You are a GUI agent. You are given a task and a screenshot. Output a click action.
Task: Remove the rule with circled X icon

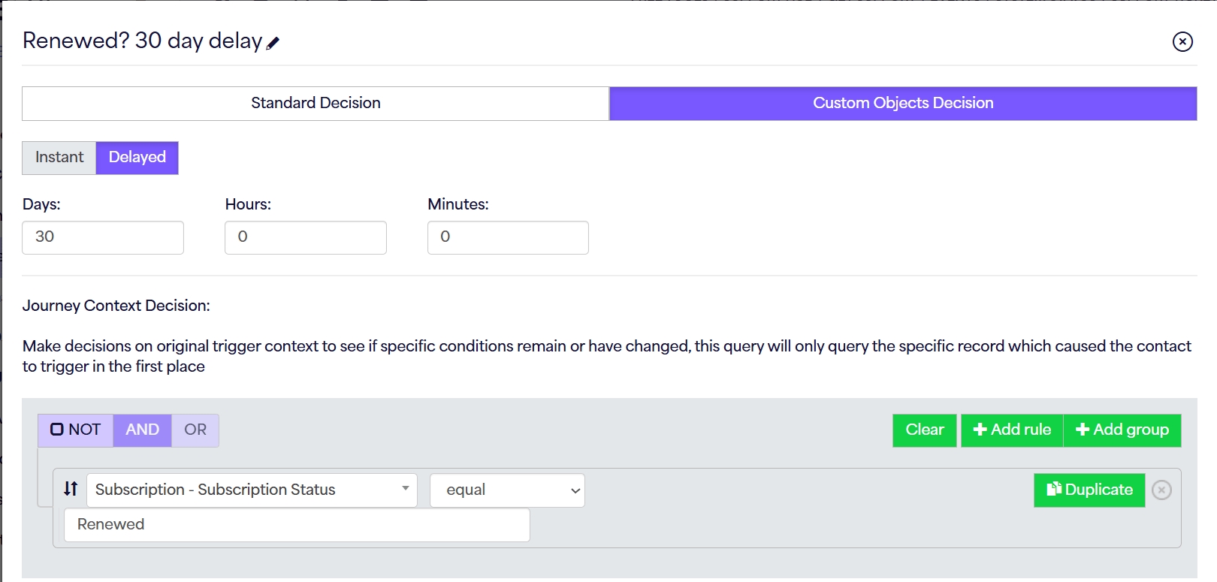[x=1161, y=490]
